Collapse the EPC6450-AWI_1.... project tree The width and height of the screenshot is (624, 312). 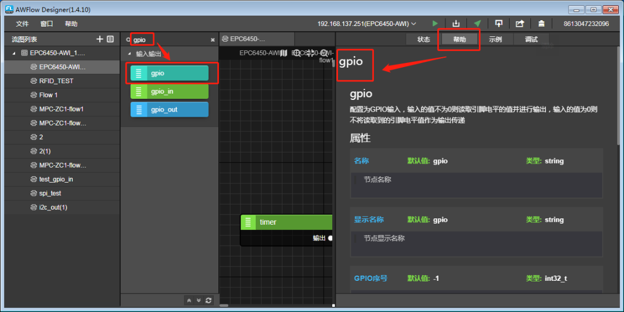click(x=14, y=53)
